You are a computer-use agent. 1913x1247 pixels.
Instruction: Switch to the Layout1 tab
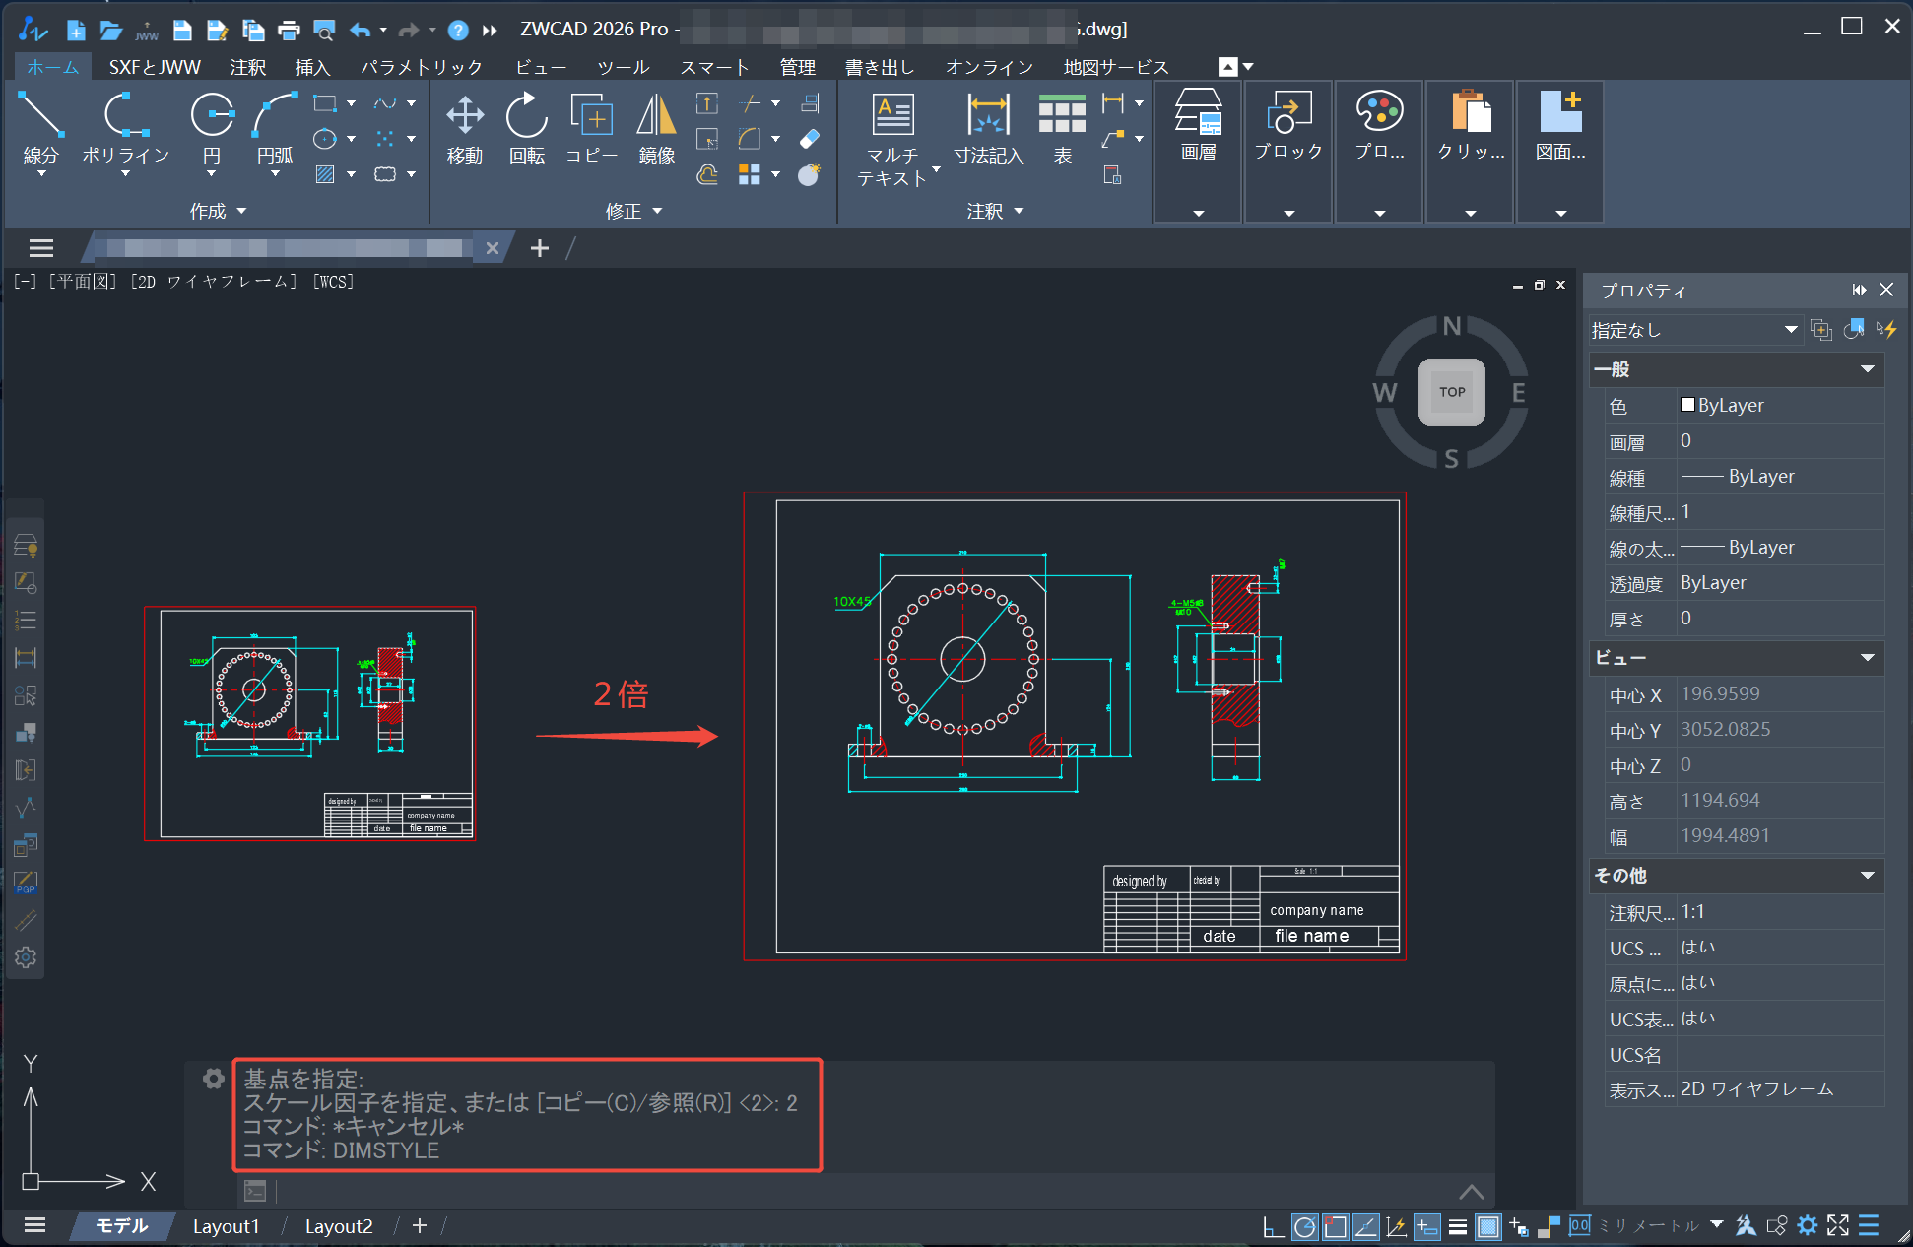click(226, 1226)
